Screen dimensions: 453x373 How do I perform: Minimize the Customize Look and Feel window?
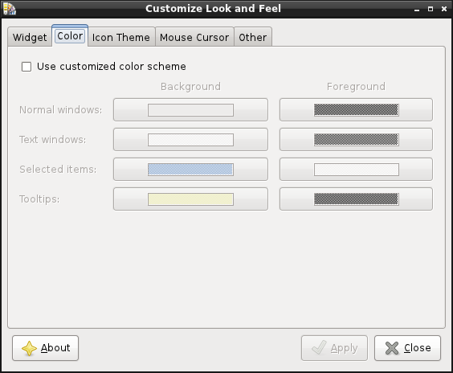tap(417, 10)
